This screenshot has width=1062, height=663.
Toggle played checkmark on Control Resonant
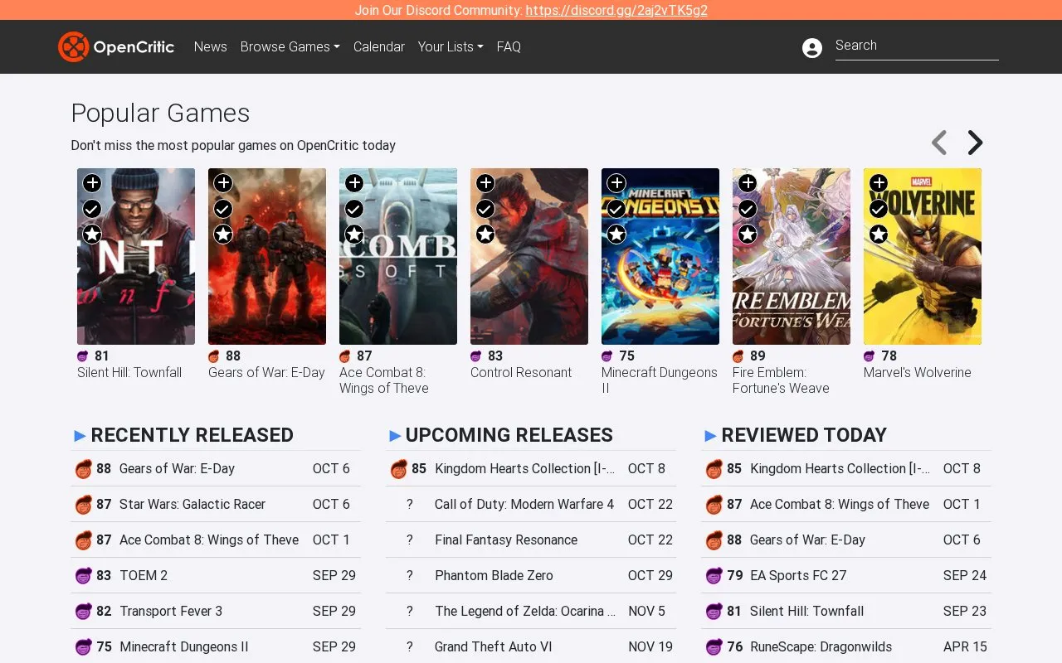[485, 209]
